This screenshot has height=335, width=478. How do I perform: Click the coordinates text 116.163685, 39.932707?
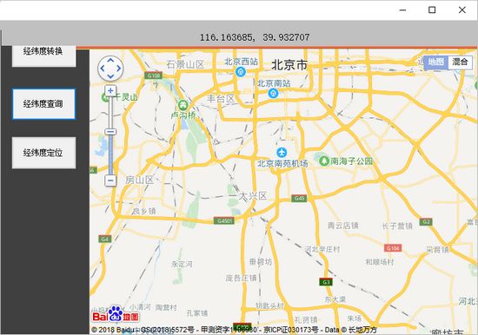255,37
